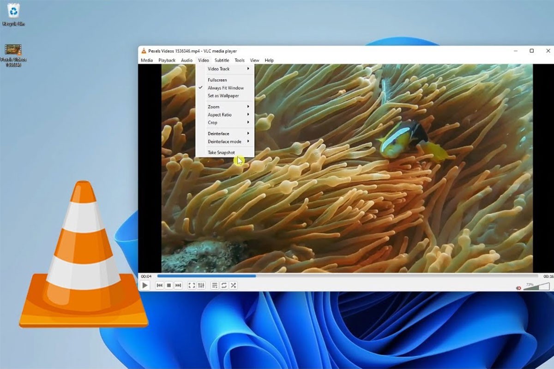
Task: Select the Recycle Bin desktop icon
Action: point(13,14)
